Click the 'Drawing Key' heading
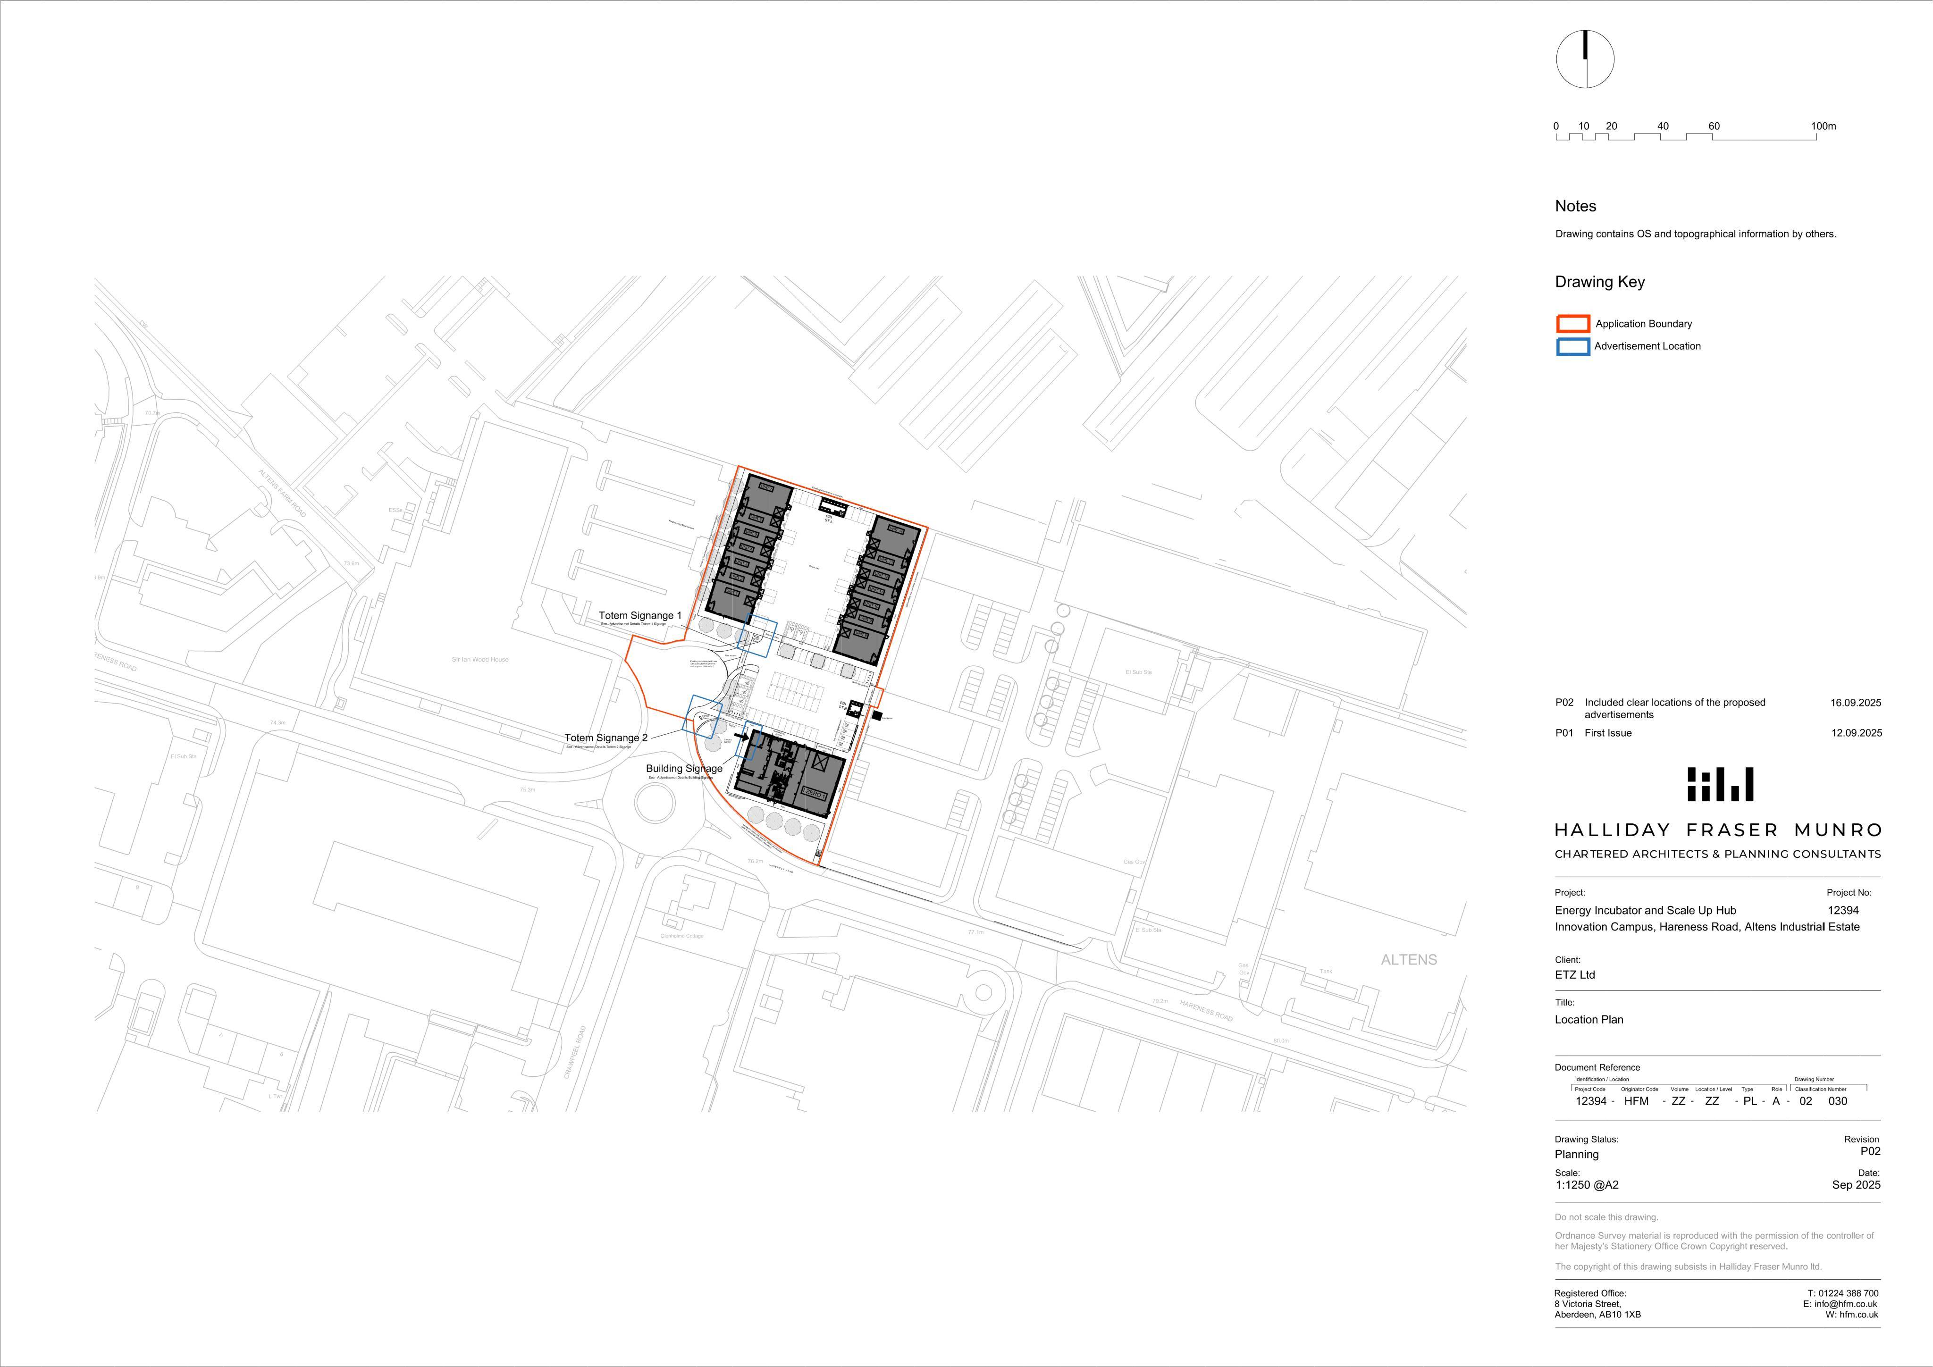1933x1367 pixels. pos(1600,282)
